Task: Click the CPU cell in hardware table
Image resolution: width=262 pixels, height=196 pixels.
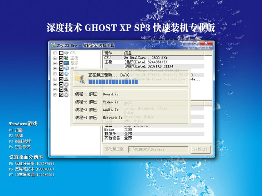Action: pyautogui.click(x=107, y=58)
